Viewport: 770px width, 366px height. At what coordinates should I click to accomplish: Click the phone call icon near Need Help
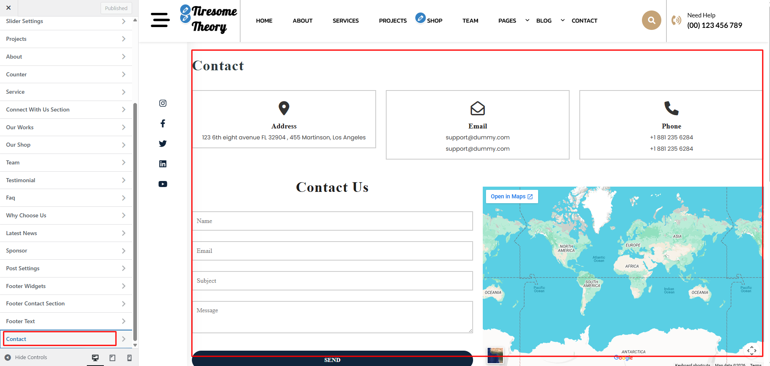click(676, 20)
